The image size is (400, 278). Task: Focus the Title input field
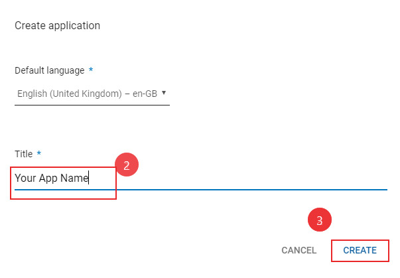(x=199, y=178)
